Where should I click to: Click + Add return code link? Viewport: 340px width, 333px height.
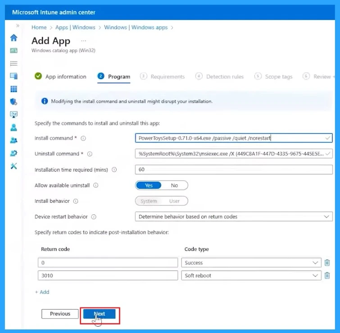[x=42, y=292]
